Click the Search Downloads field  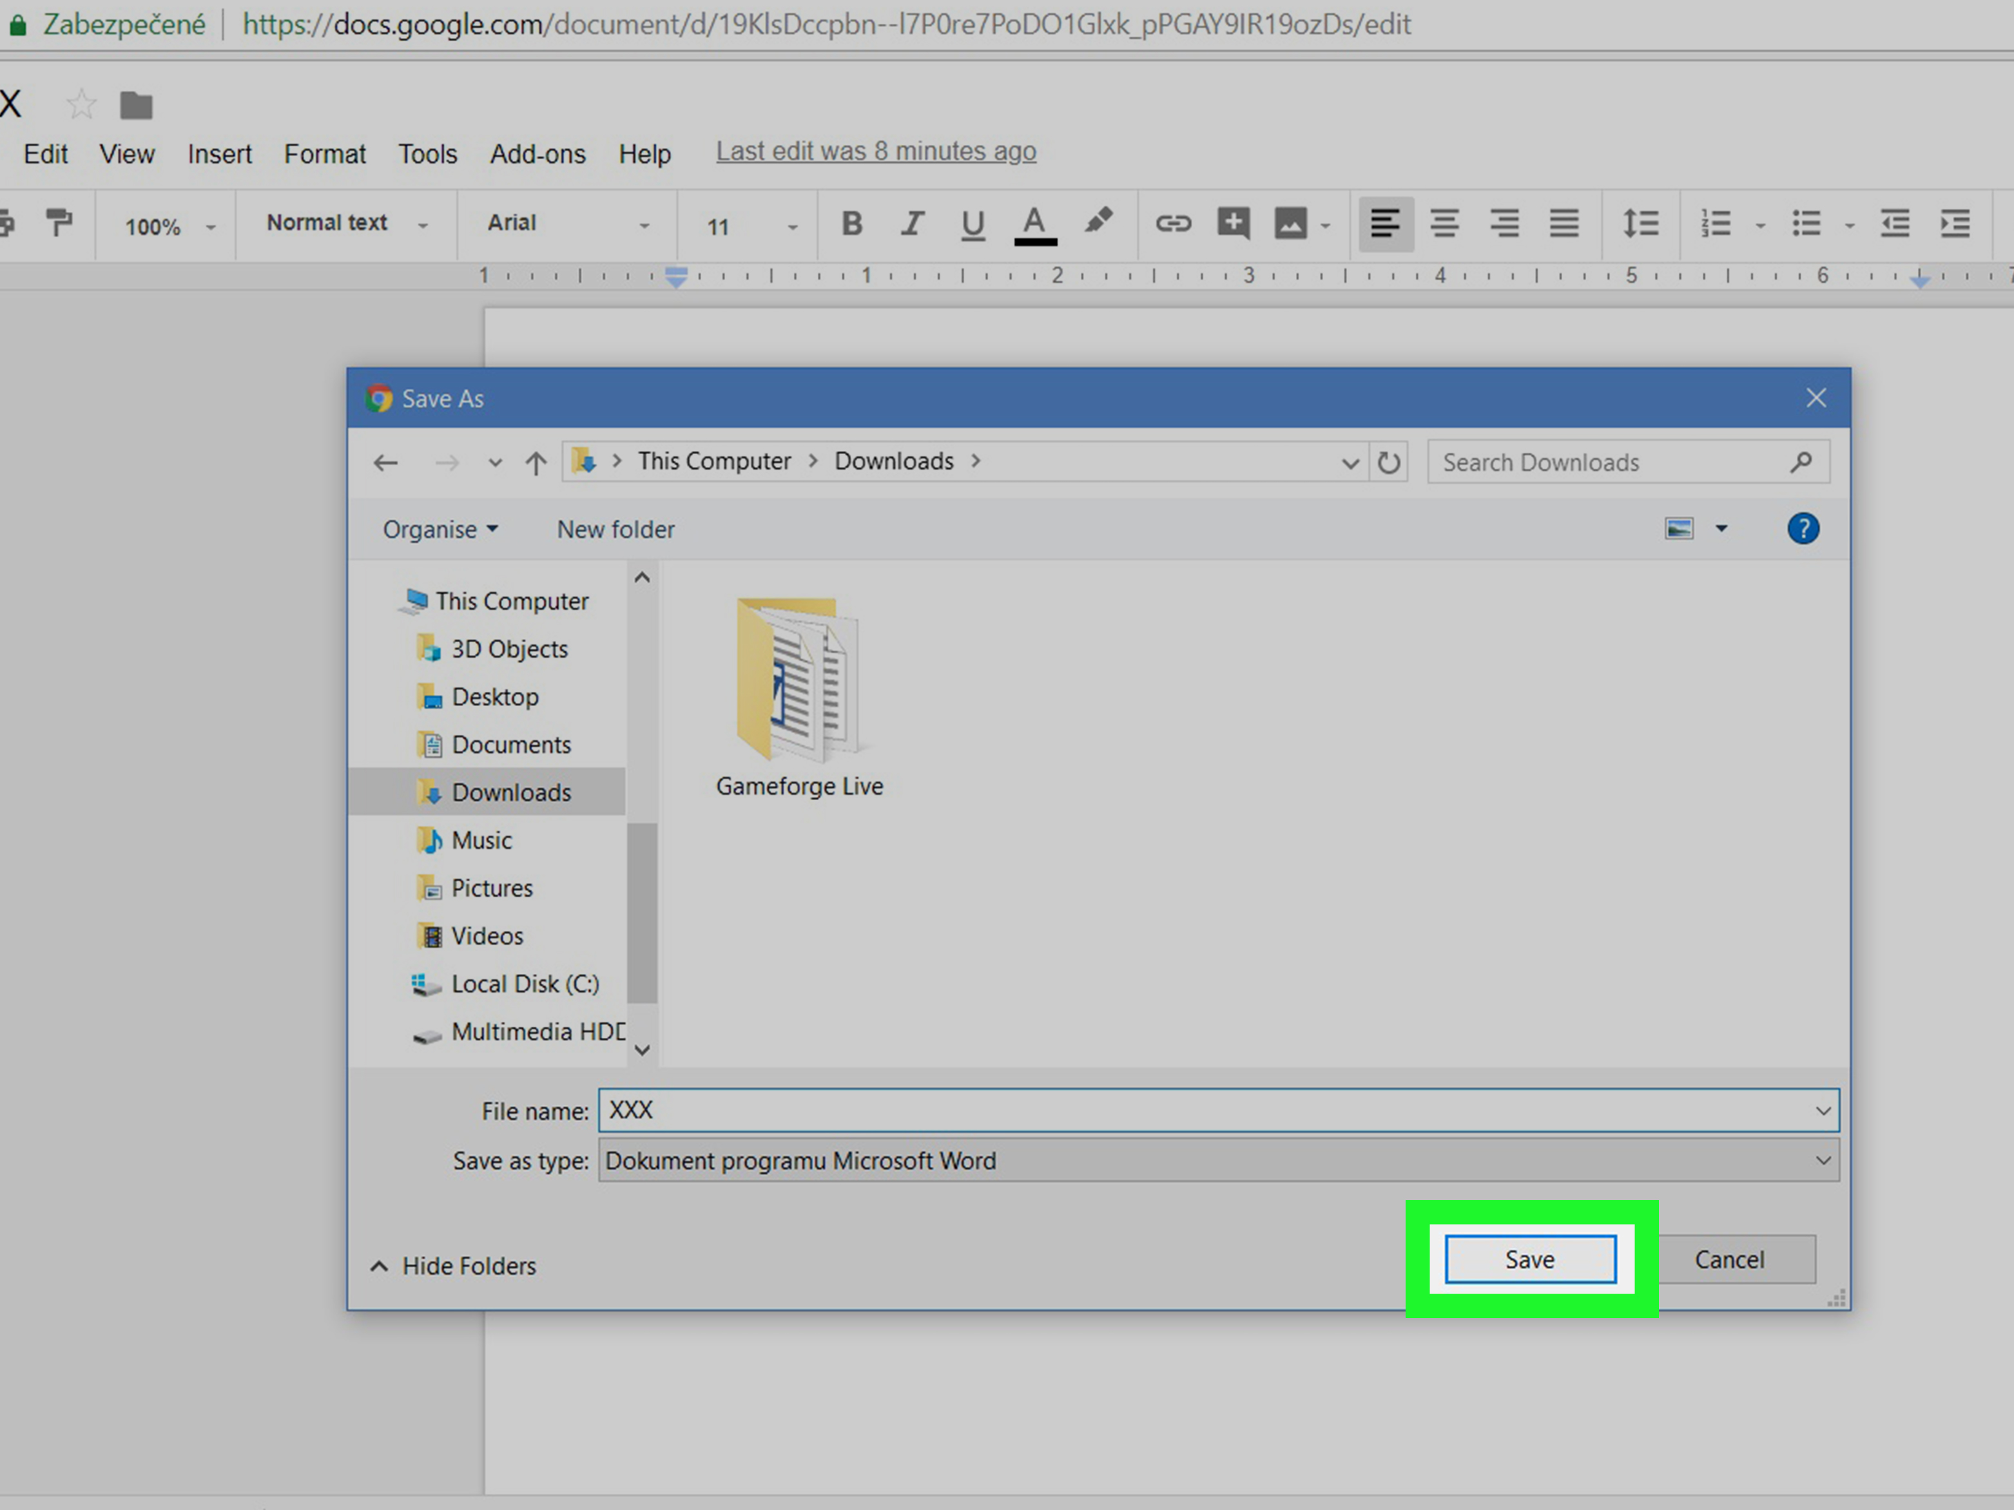[x=1628, y=463]
